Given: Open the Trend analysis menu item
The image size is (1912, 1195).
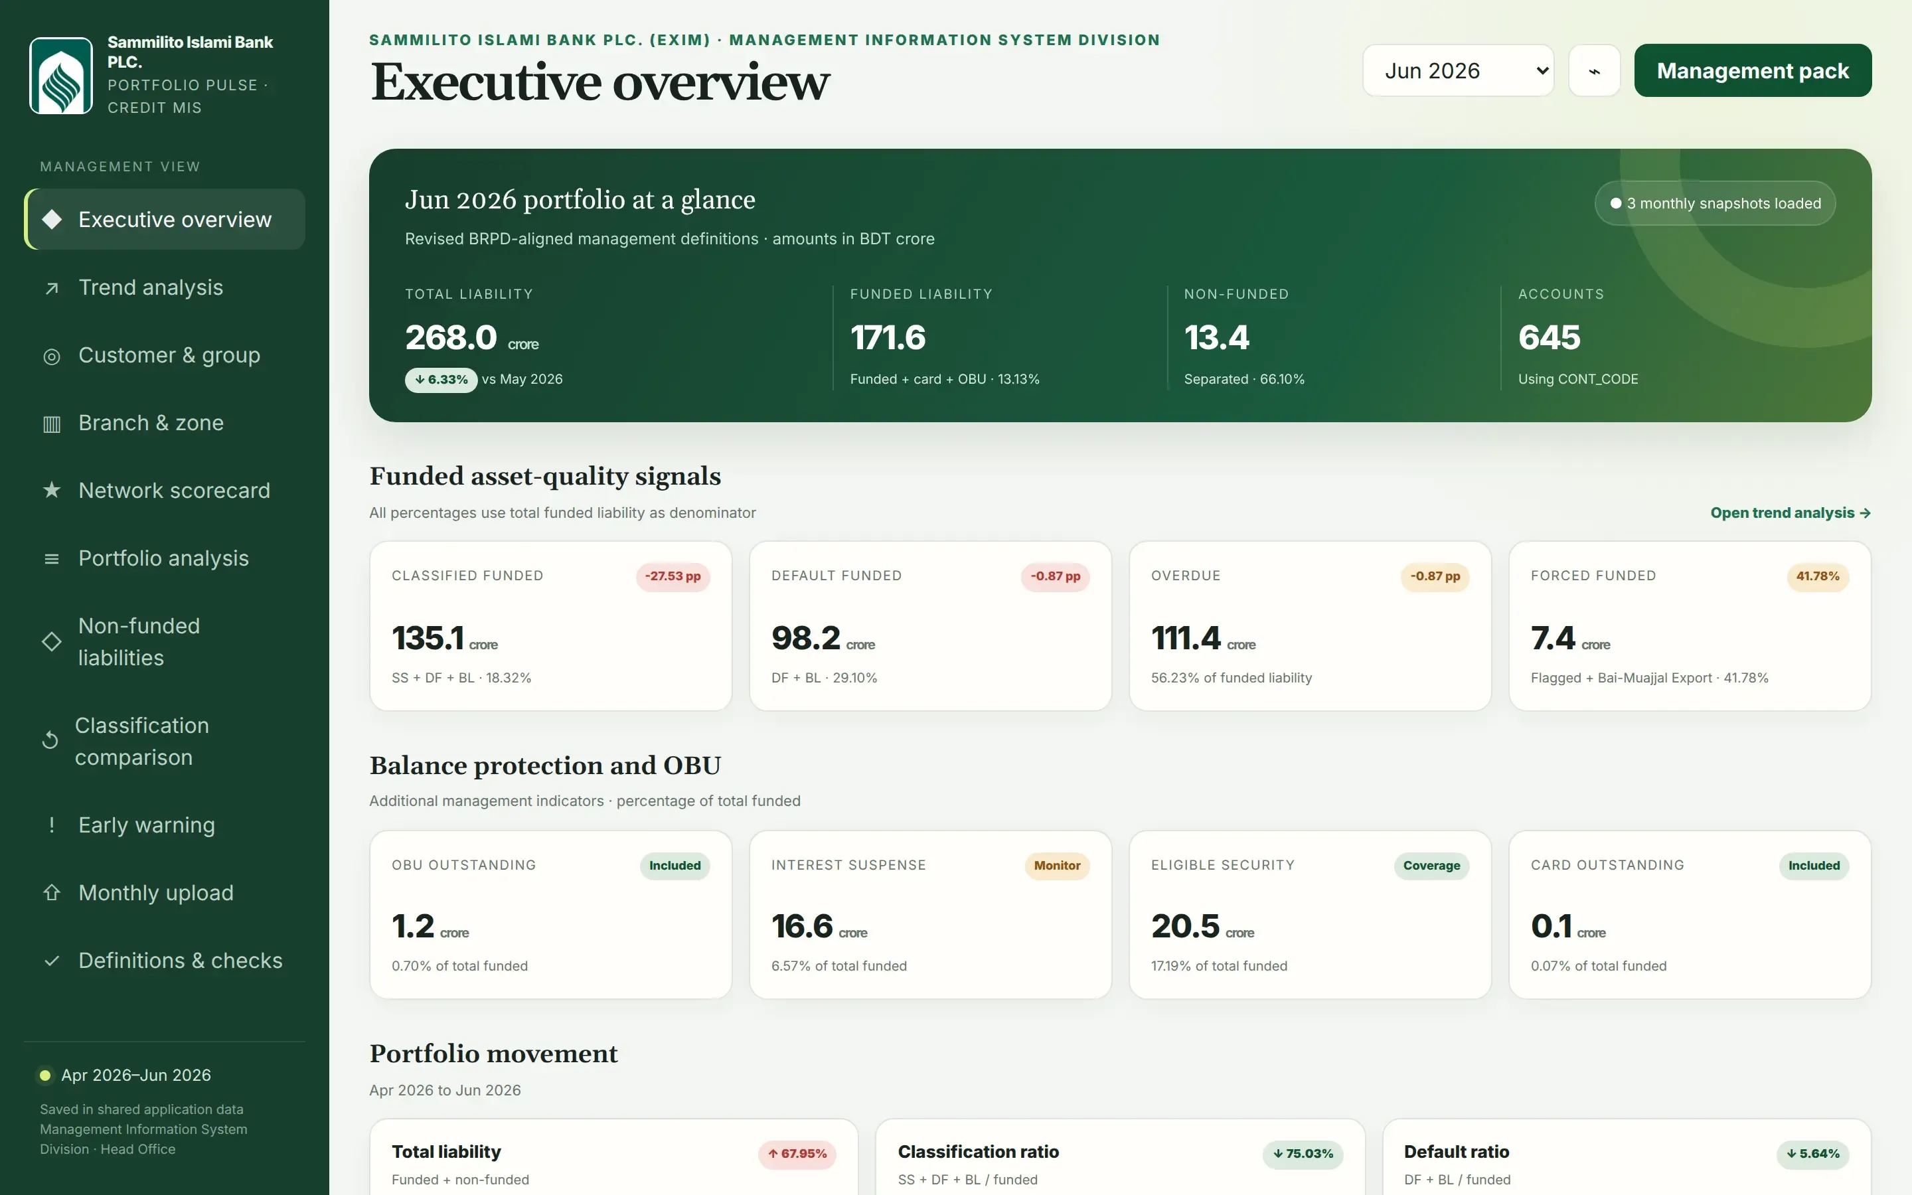Looking at the screenshot, I should click(165, 287).
